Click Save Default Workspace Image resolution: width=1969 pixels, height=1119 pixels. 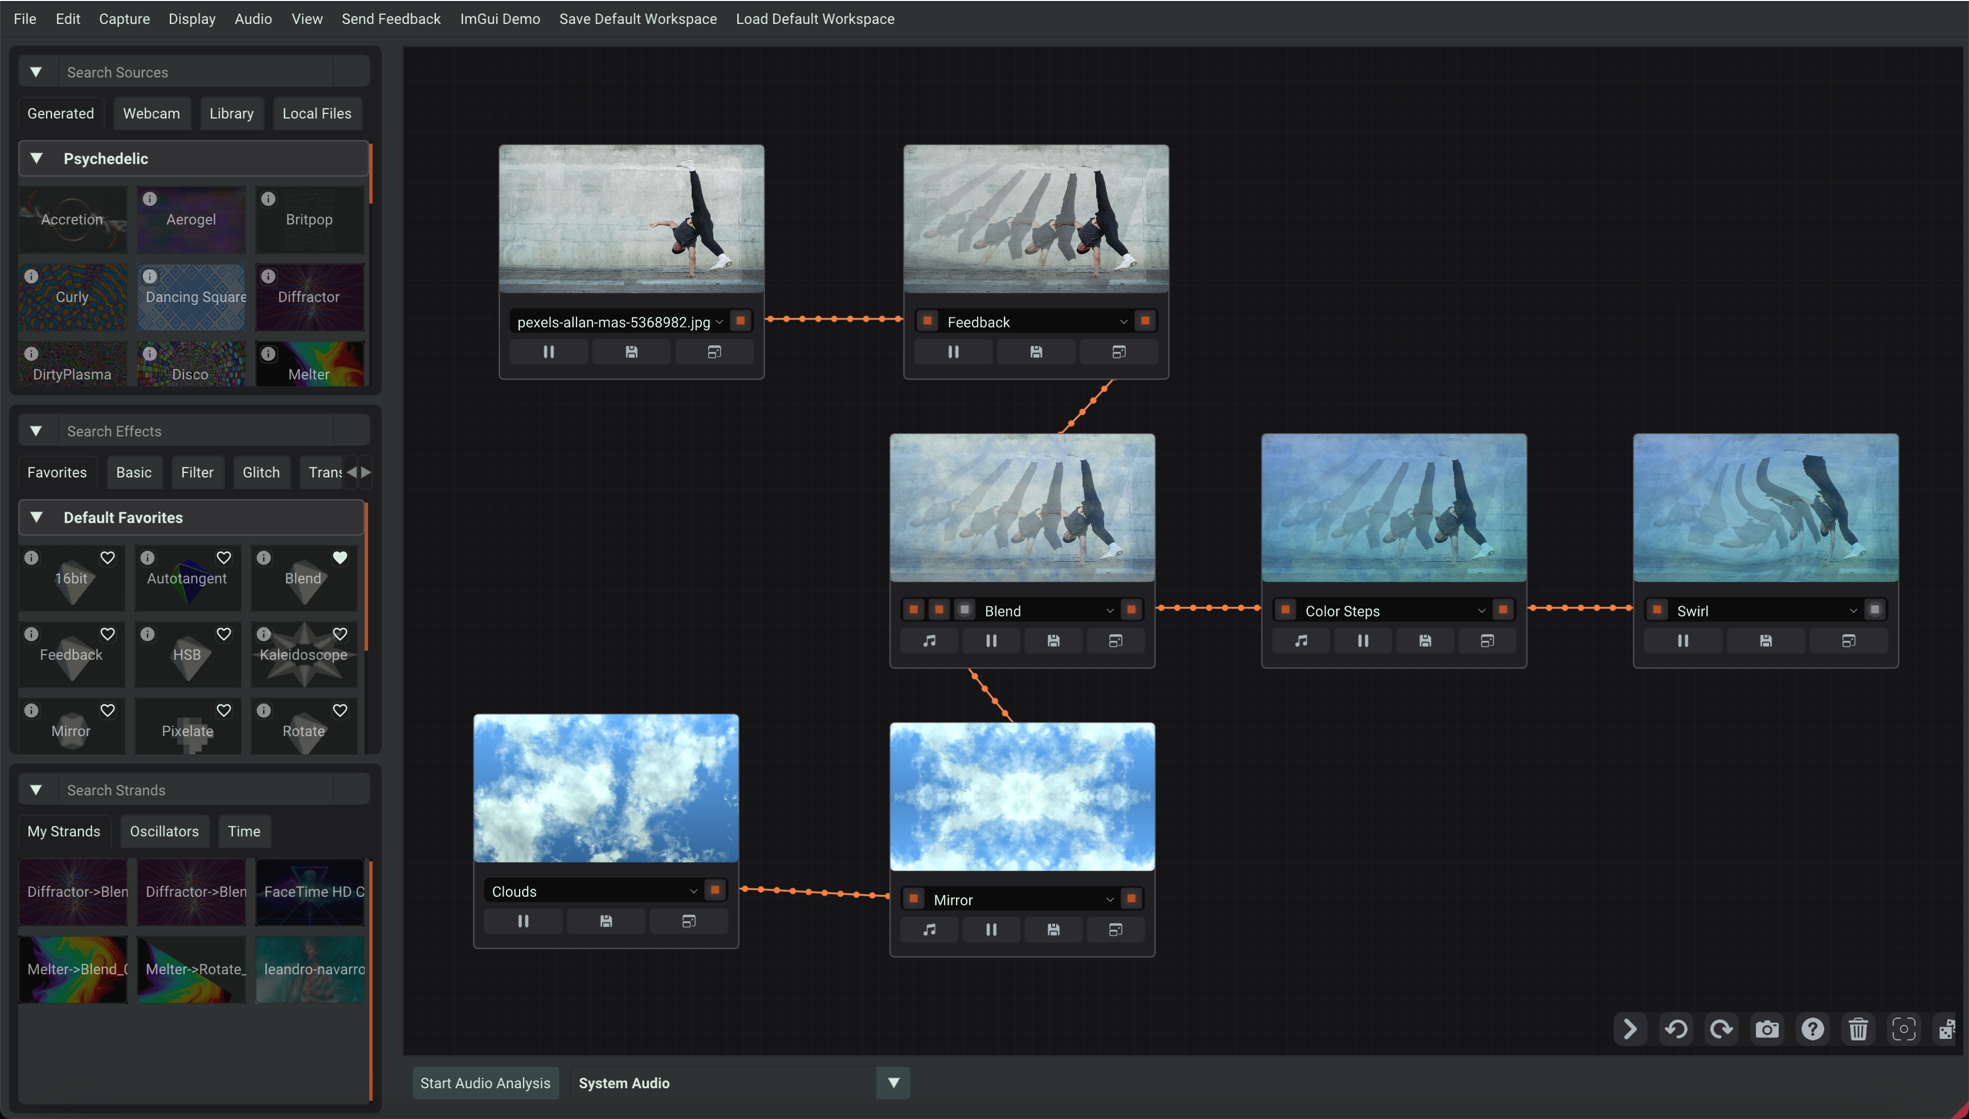point(637,18)
